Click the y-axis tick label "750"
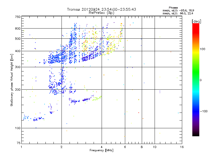 18,17
